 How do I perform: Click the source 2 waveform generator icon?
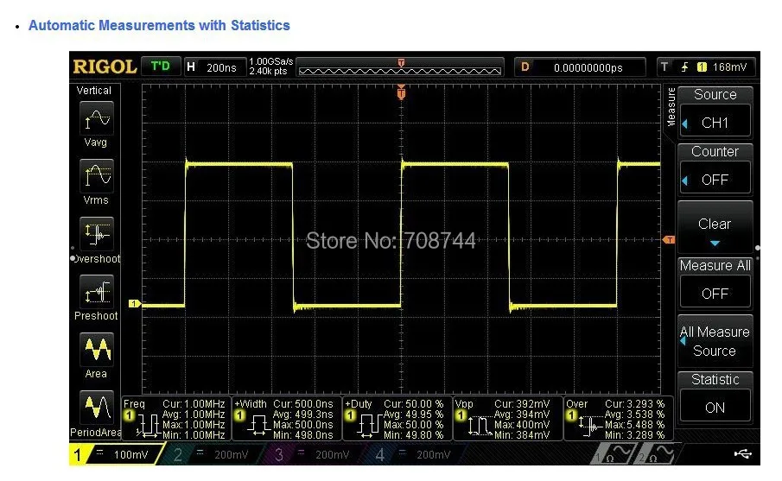(655, 454)
